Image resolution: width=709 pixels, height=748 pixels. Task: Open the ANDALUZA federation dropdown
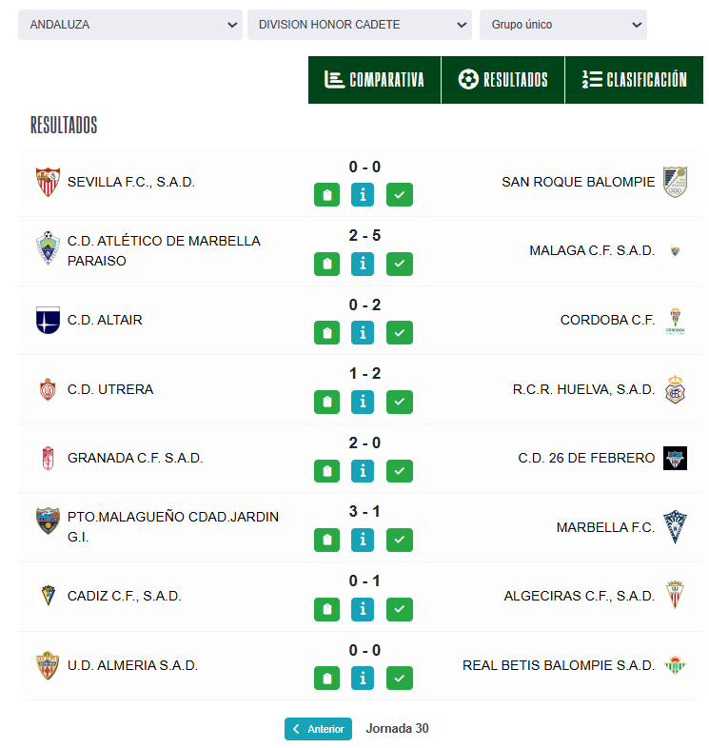pyautogui.click(x=130, y=25)
